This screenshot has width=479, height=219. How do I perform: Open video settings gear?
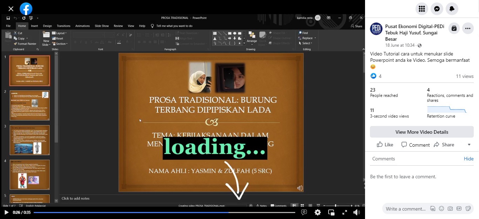(x=318, y=212)
